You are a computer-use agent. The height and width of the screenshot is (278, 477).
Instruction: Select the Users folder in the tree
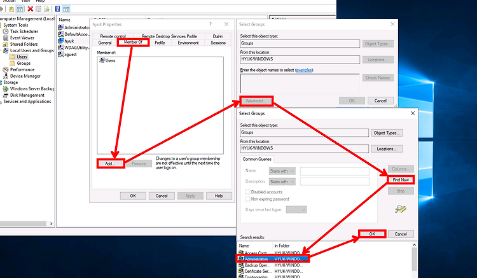[x=18, y=57]
